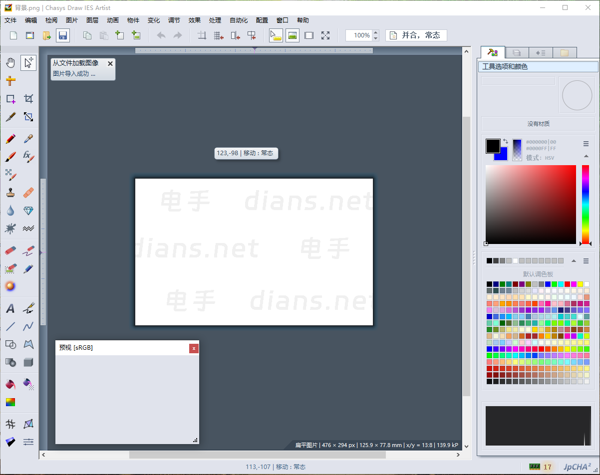Select the diamond Sharpen tool
The height and width of the screenshot is (475, 600).
(28, 211)
